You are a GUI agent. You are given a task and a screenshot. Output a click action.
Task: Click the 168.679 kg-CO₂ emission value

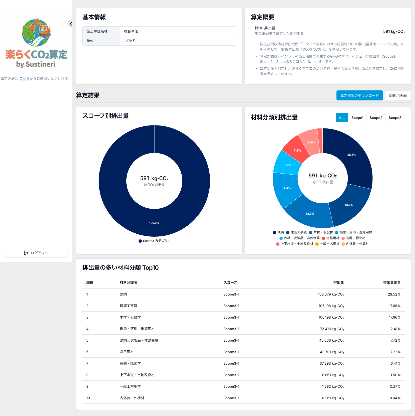click(331, 294)
